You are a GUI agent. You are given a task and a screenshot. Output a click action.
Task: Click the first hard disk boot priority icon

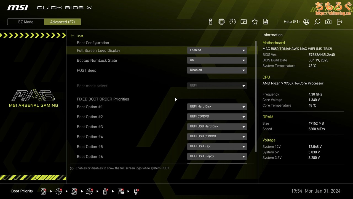coord(43,191)
